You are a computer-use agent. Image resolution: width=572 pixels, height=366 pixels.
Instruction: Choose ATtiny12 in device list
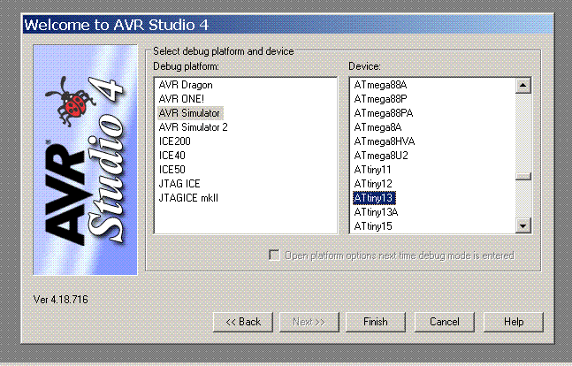pyautogui.click(x=373, y=184)
